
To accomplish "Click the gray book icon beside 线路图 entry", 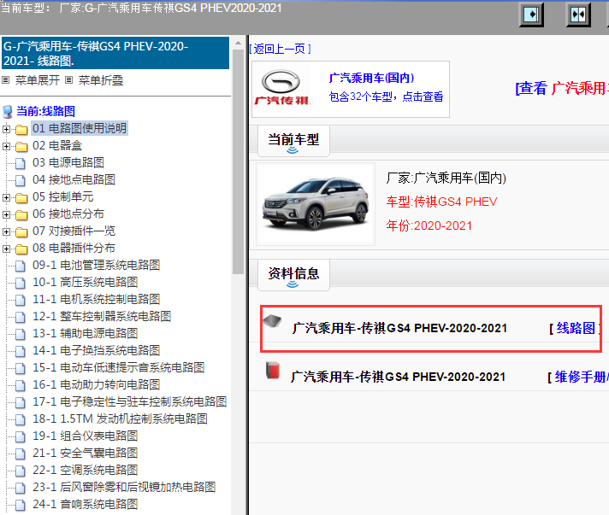I will tap(272, 321).
